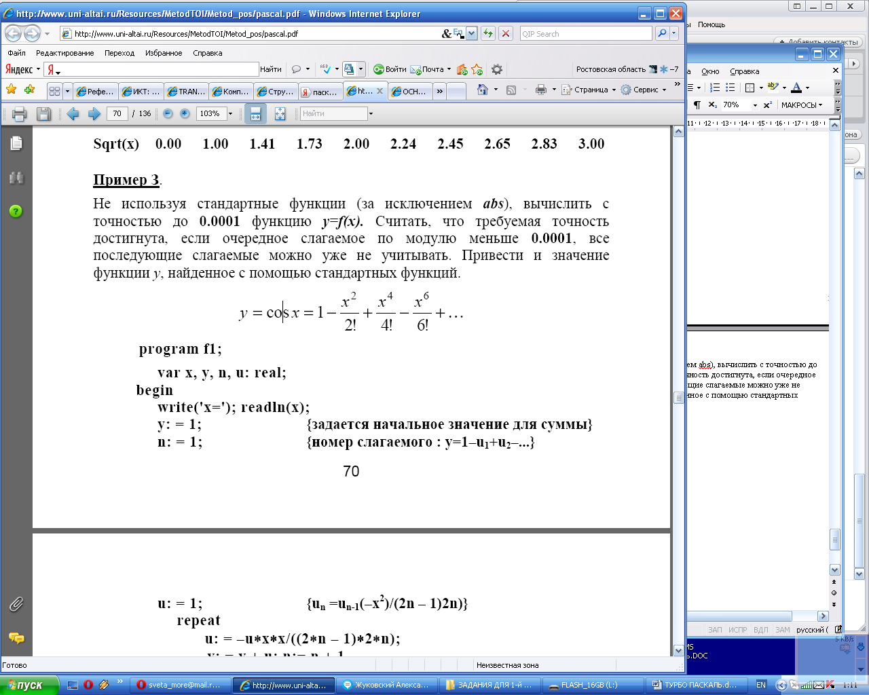Open the pages thumbnail panel
869x695 pixels.
pos(16,143)
